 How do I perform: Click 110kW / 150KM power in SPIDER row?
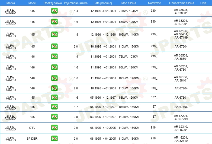coord(129,139)
